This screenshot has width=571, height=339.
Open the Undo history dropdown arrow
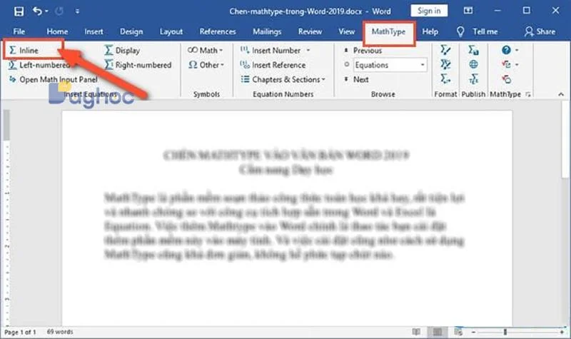click(46, 11)
